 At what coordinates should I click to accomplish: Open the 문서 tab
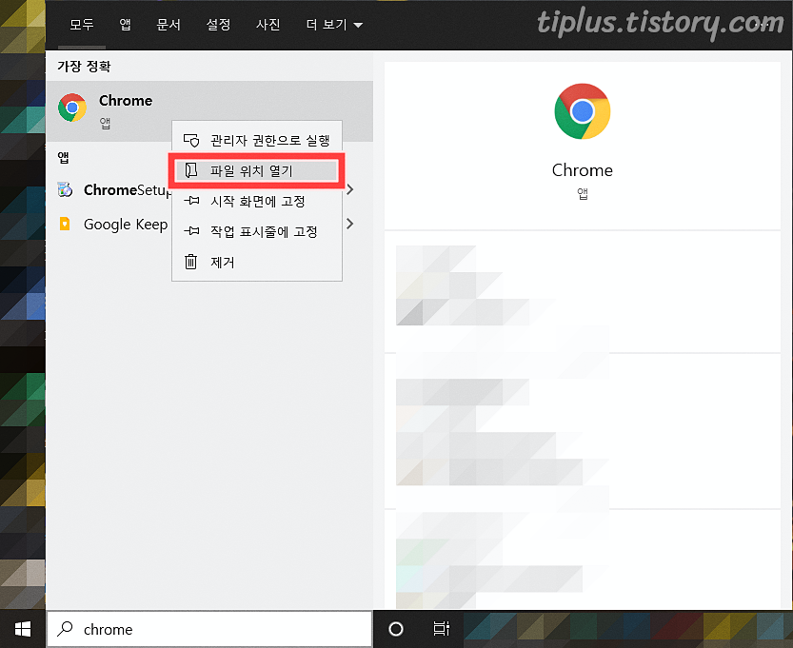[169, 24]
